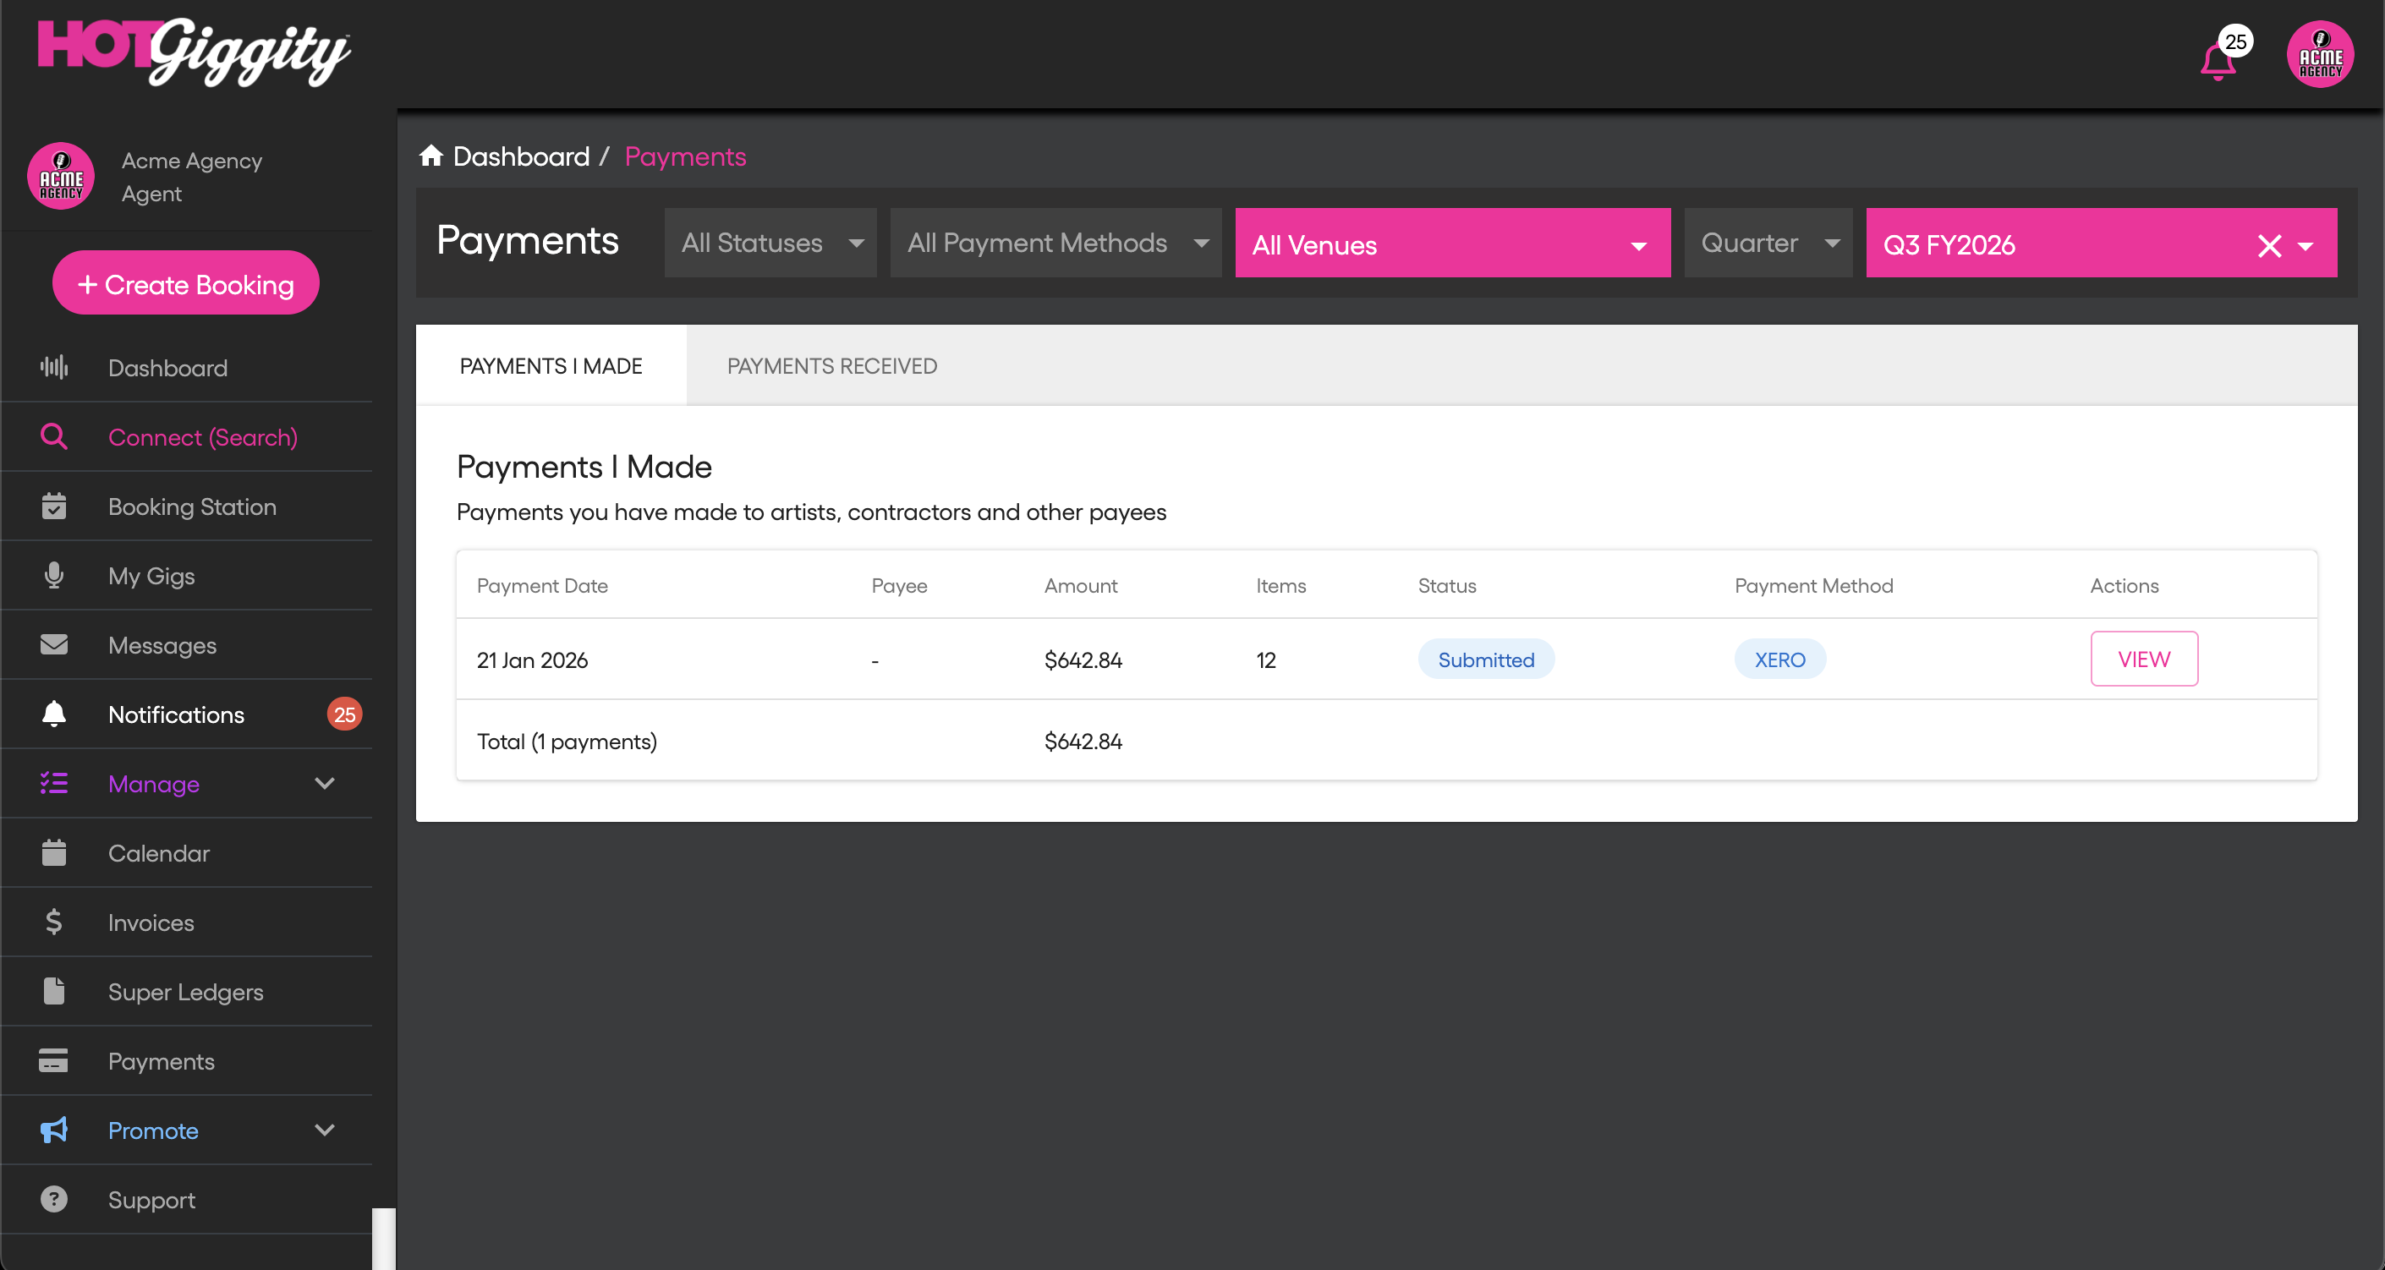This screenshot has height=1270, width=2385.
Task: Click the notification bell icon in header
Action: (x=2218, y=62)
